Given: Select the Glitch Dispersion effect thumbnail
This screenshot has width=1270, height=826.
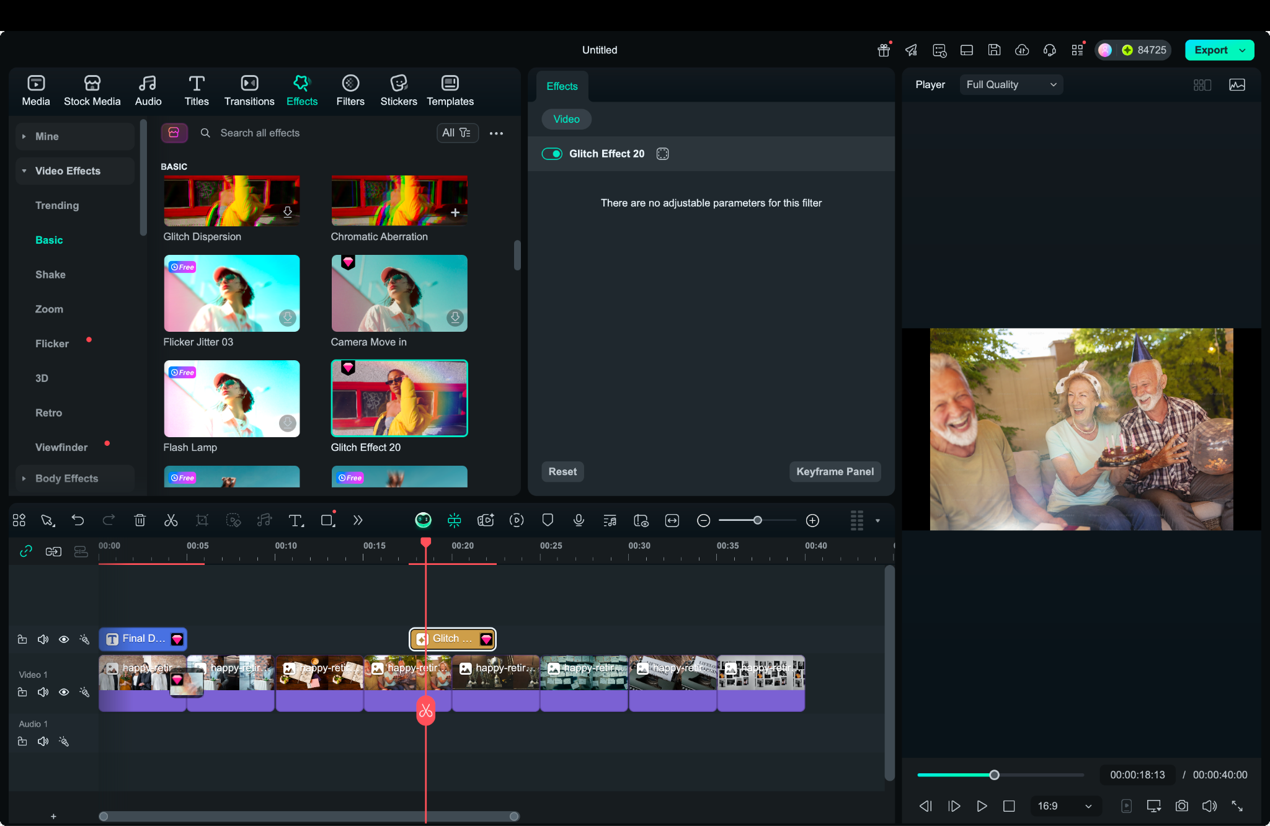Looking at the screenshot, I should pos(232,200).
